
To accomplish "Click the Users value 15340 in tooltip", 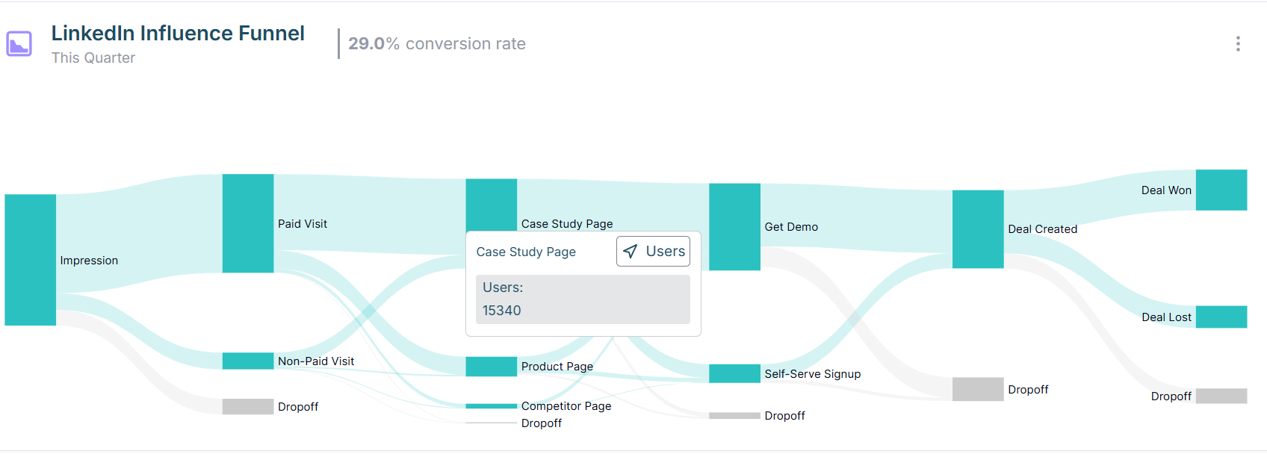I will (502, 311).
